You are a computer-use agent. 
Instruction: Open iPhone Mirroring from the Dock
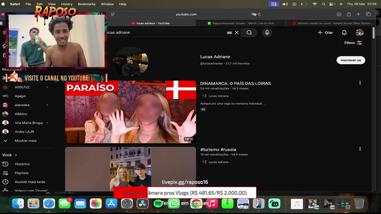click(259, 204)
